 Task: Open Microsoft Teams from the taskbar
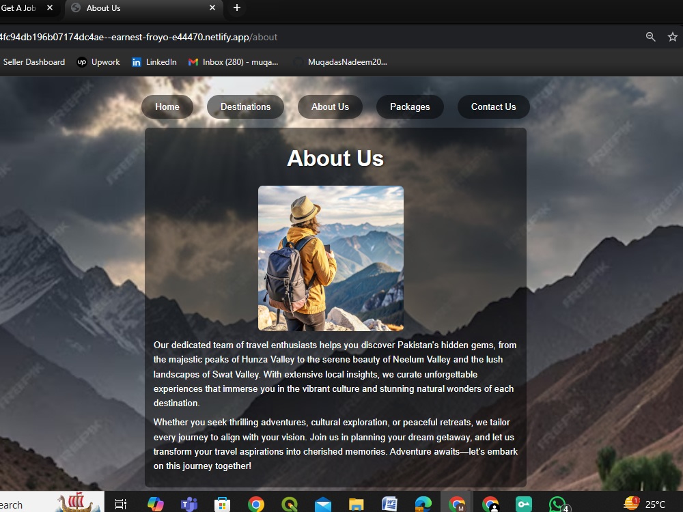189,504
